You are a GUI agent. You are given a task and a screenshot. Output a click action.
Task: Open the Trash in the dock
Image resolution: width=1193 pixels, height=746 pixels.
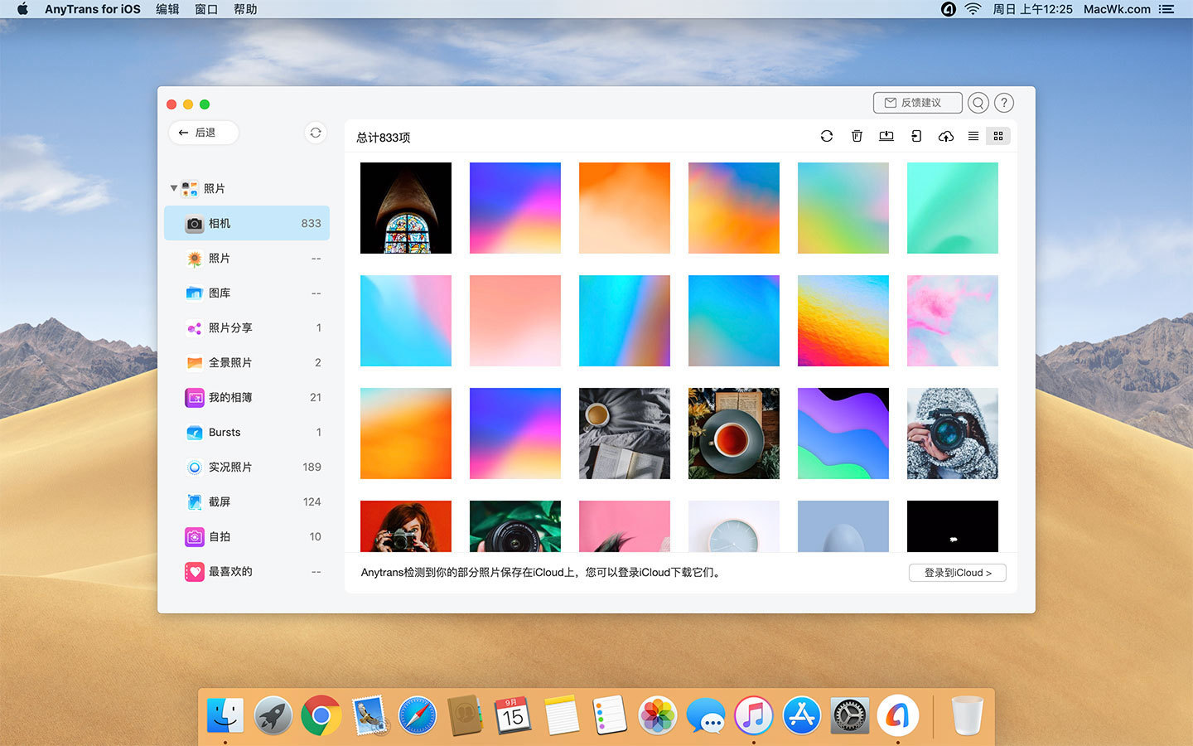click(x=967, y=715)
